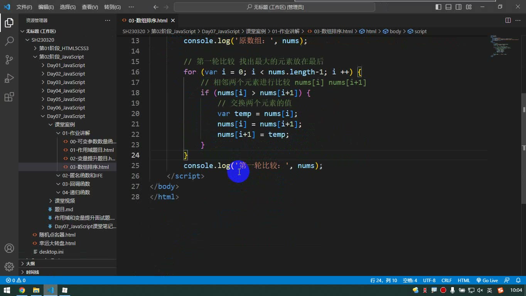526x296 pixels.
Task: Click the split editor right icon
Action: click(x=508, y=20)
